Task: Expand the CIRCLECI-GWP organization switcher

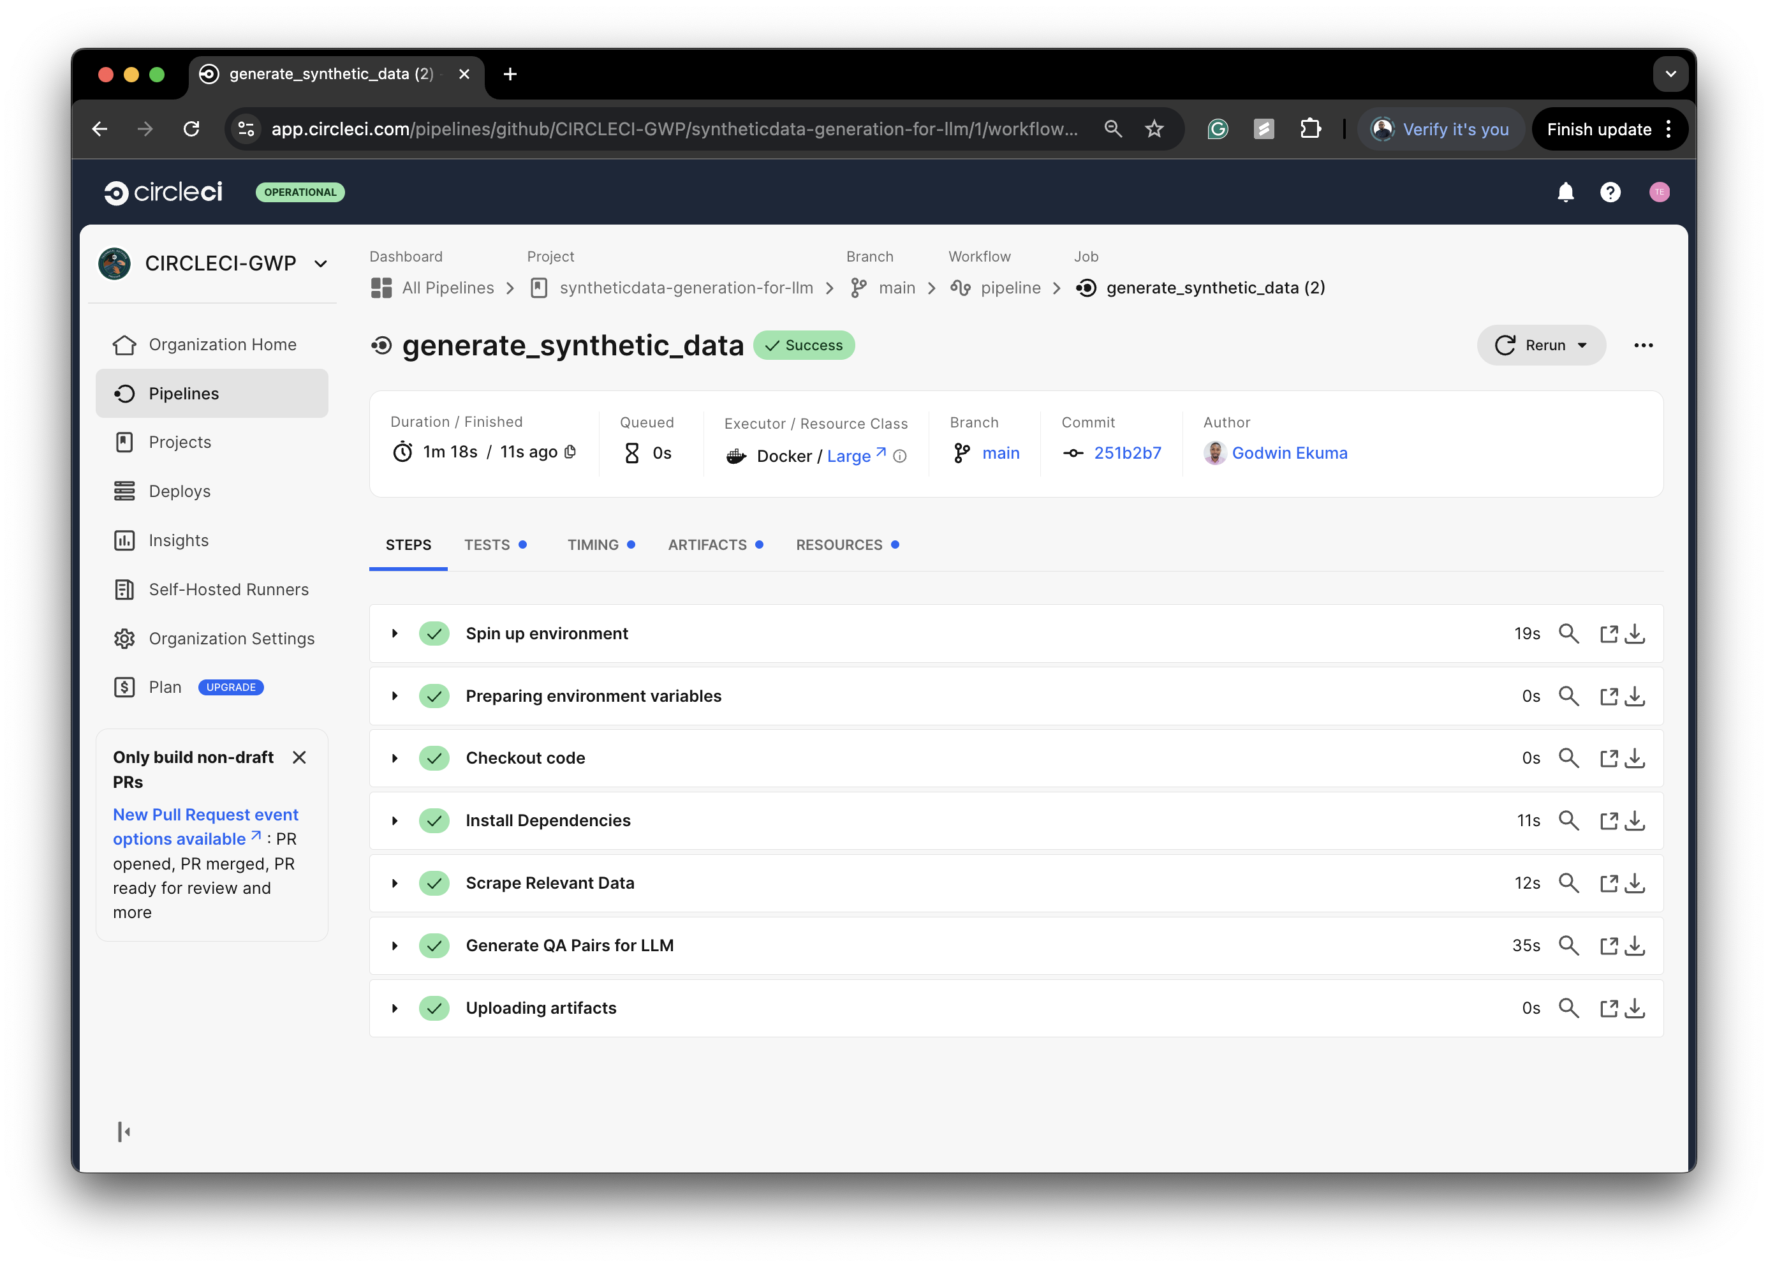Action: click(x=320, y=263)
